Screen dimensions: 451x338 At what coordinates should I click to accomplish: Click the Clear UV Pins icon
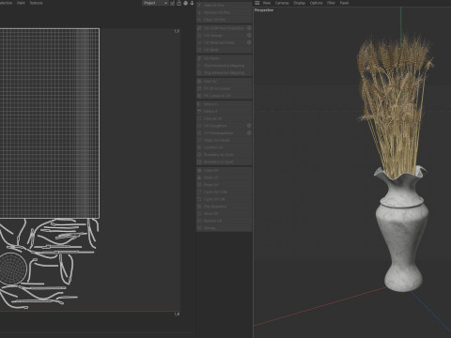click(x=199, y=20)
